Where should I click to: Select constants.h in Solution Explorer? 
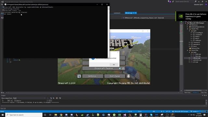(x=199, y=35)
